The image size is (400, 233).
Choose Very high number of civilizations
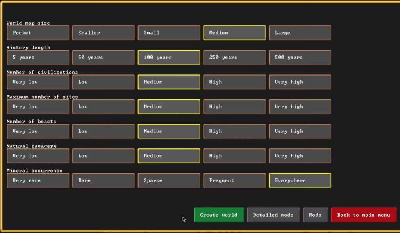coord(300,82)
